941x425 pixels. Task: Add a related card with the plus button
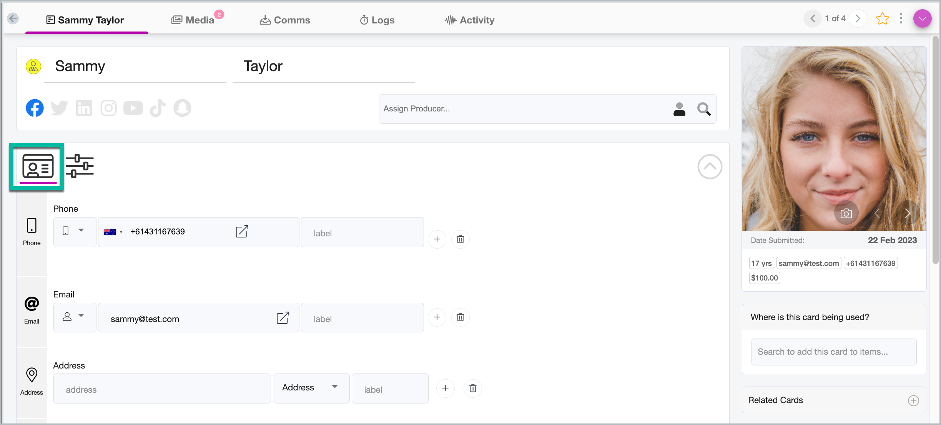(913, 400)
